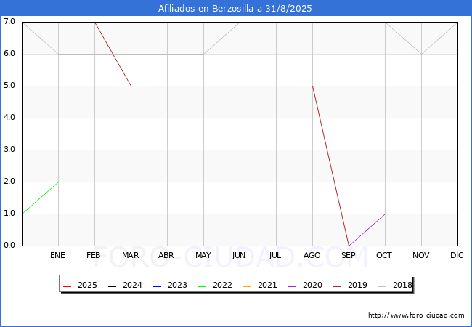The width and height of the screenshot is (472, 327).
Task: Click the FEB month axis label
Action: tap(94, 255)
